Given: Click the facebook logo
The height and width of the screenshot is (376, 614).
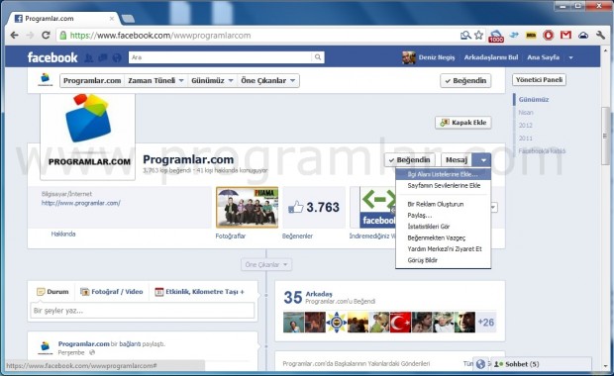Looking at the screenshot, I should (x=52, y=57).
